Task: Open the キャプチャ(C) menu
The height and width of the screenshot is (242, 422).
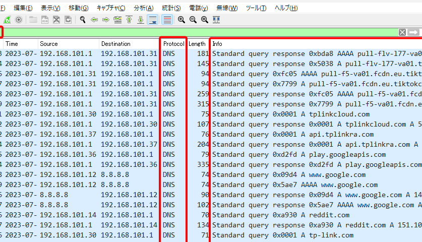Action: click(x=111, y=8)
